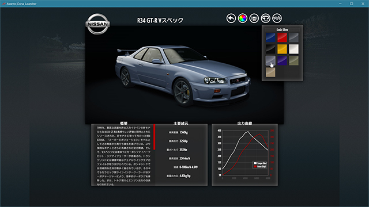Pick the black paint swatch
This screenshot has width=369, height=207.
pos(270,49)
